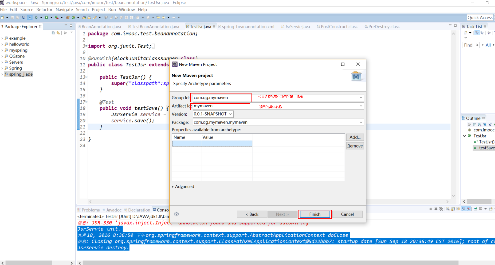This screenshot has width=495, height=265.
Task: Open dropdown next to Run button
Action: point(52,18)
